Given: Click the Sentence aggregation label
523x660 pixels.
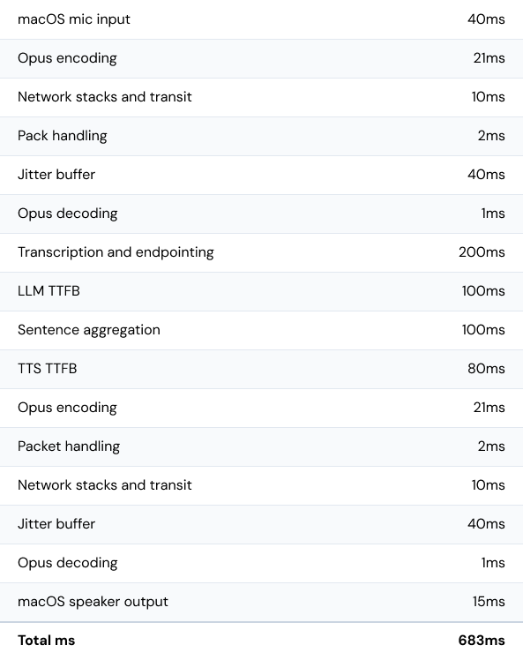Looking at the screenshot, I should (89, 330).
